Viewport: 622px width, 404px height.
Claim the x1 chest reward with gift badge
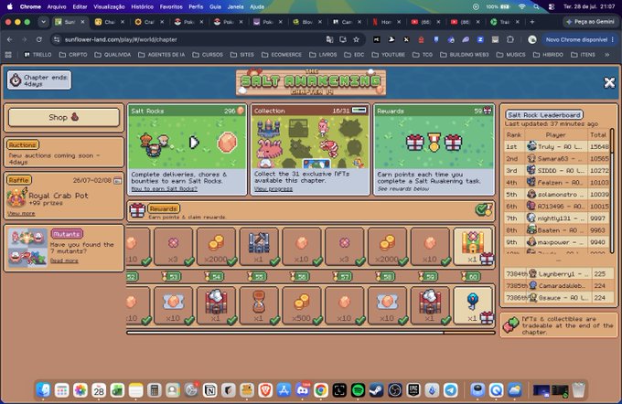[473, 246]
